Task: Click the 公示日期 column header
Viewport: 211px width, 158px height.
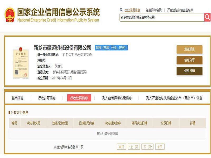Action: [x=166, y=123]
